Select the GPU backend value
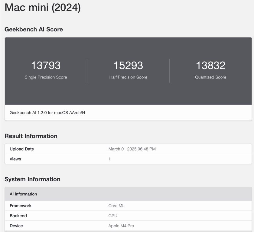The height and width of the screenshot is (232, 254). pyautogui.click(x=113, y=216)
